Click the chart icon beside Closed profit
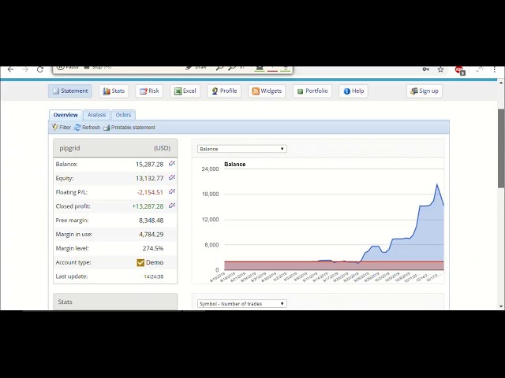The image size is (505, 378). 171,206
